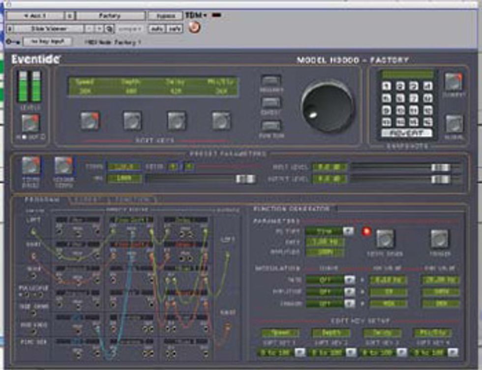Image resolution: width=482 pixels, height=370 pixels.
Task: Click the Function mode button
Action: coord(271,126)
